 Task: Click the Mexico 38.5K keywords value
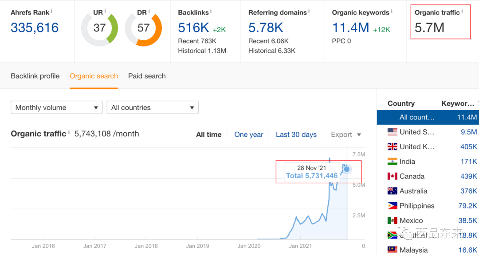pos(468,220)
